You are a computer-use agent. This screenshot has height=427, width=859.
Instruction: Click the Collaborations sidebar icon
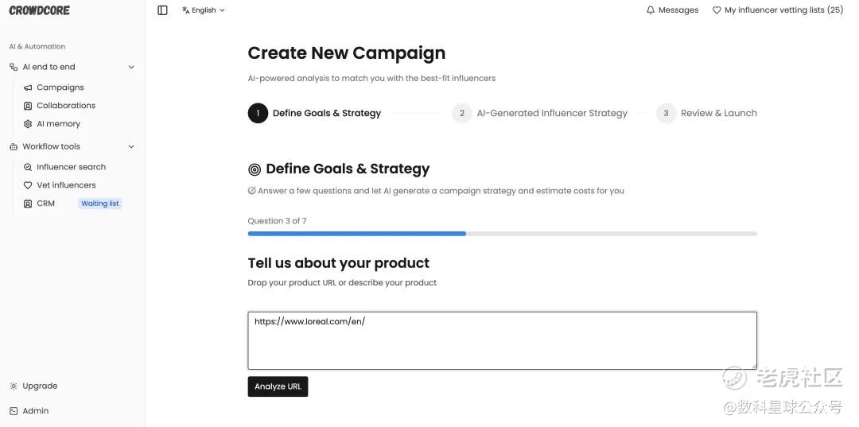click(x=28, y=106)
